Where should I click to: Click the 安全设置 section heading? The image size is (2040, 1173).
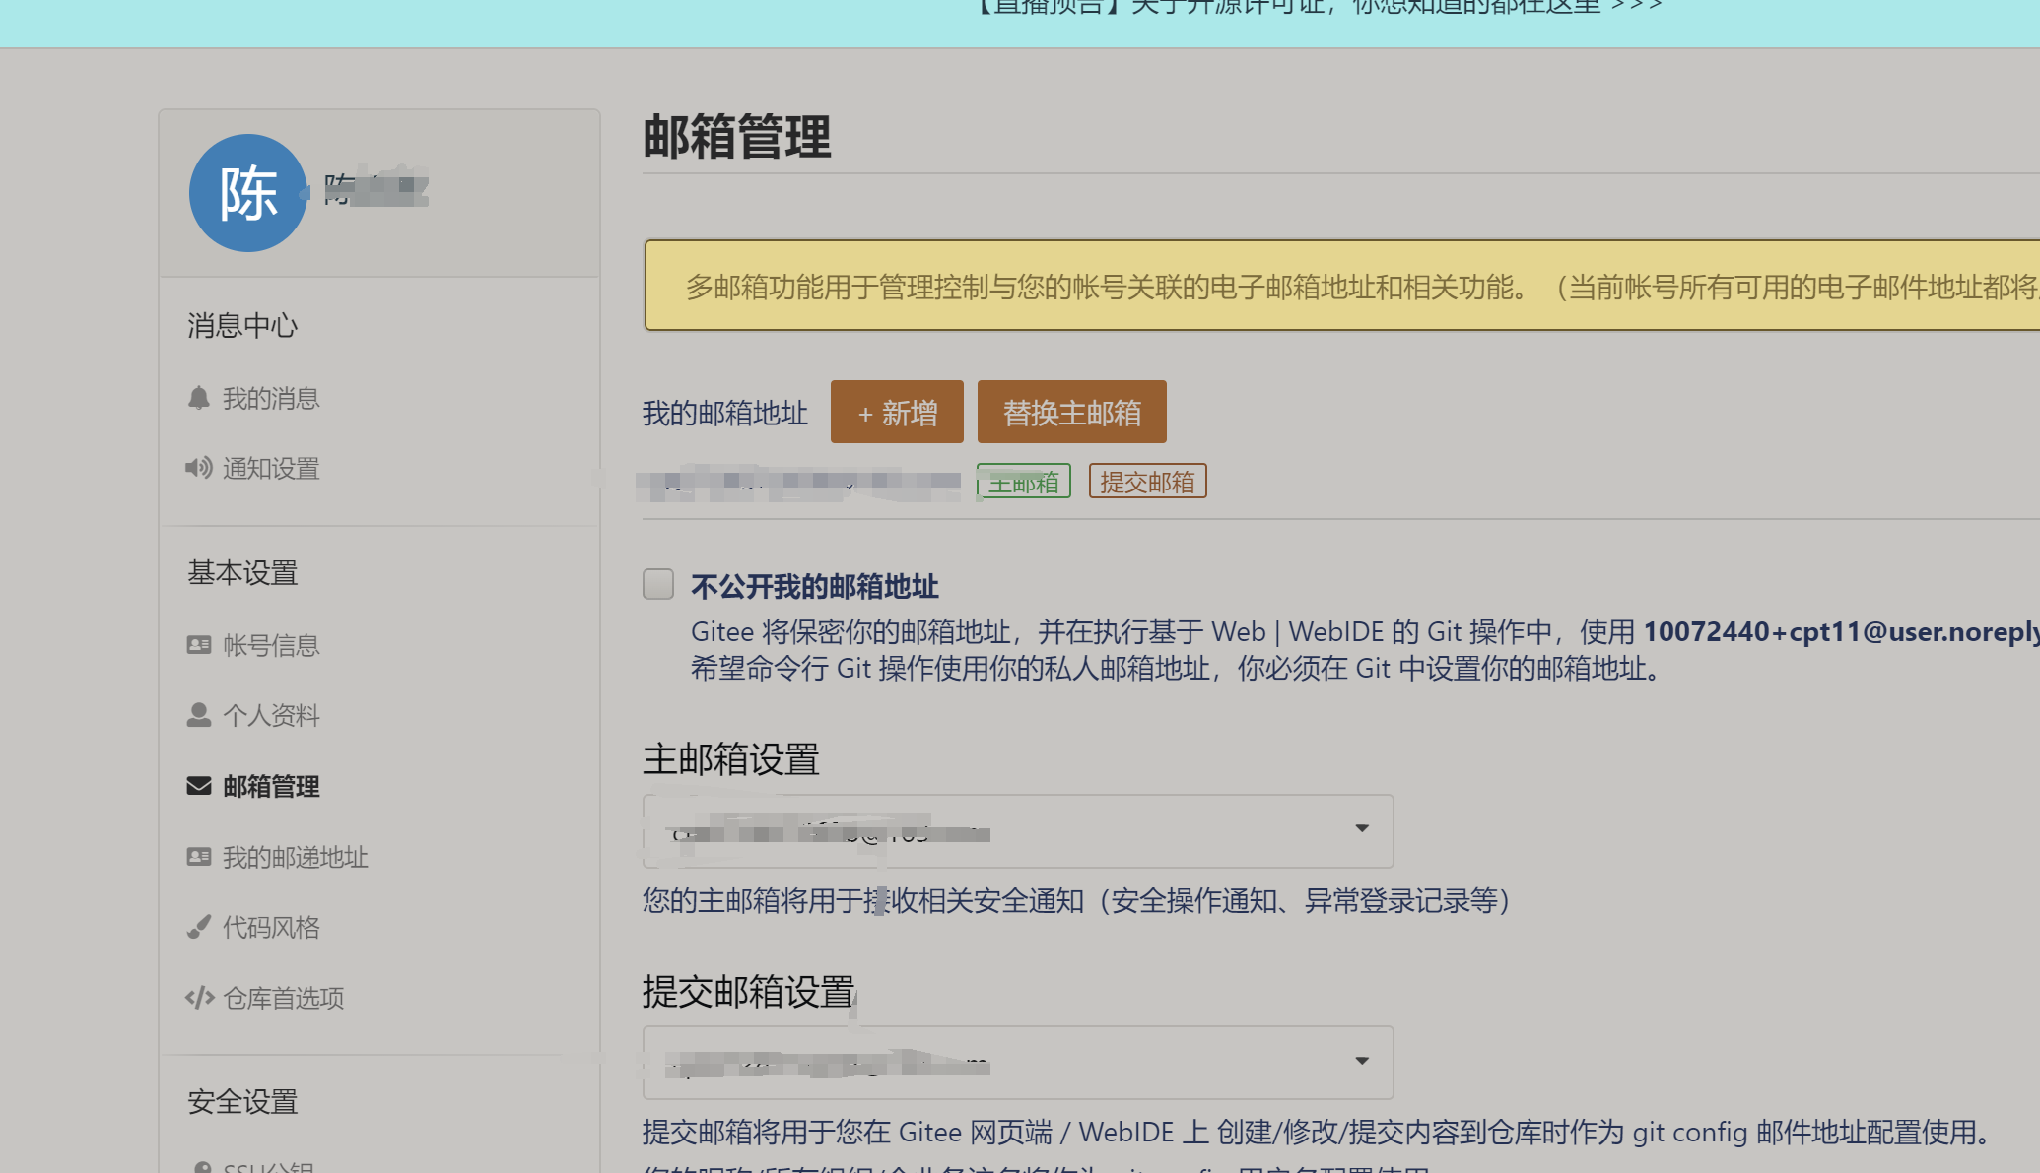(242, 1101)
